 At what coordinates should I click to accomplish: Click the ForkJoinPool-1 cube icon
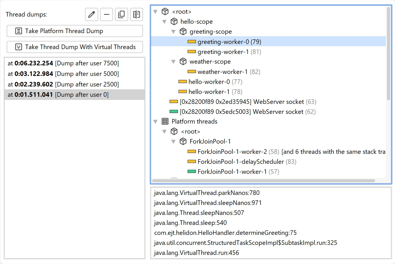[183, 141]
